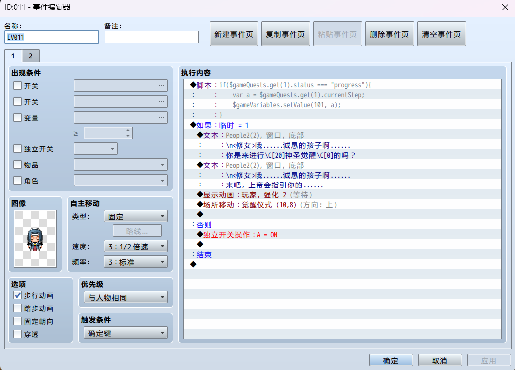Select the $gameVariables.setValue(101, a) line
The width and height of the screenshot is (515, 370).
pyautogui.click(x=342, y=105)
